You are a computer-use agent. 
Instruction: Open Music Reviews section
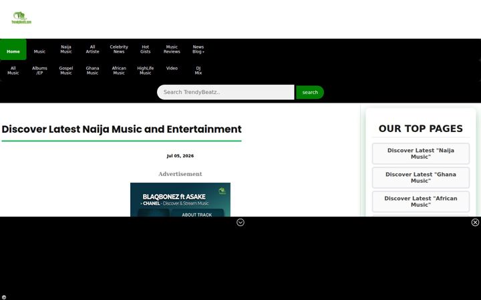(x=172, y=49)
